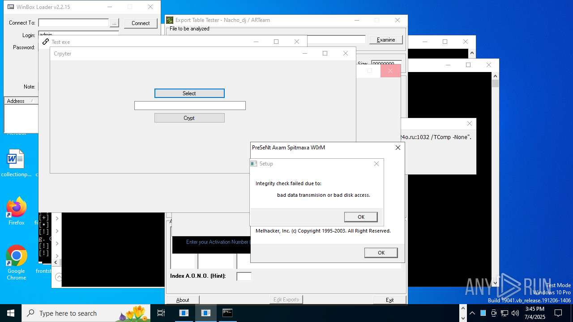Click the left scroll arrow in small panel
This screenshot has height=322, width=573.
pos(56,263)
